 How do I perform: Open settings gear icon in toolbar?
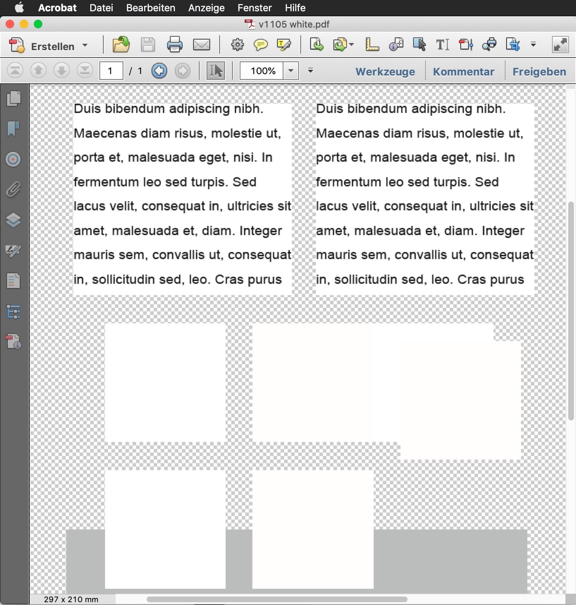[237, 45]
